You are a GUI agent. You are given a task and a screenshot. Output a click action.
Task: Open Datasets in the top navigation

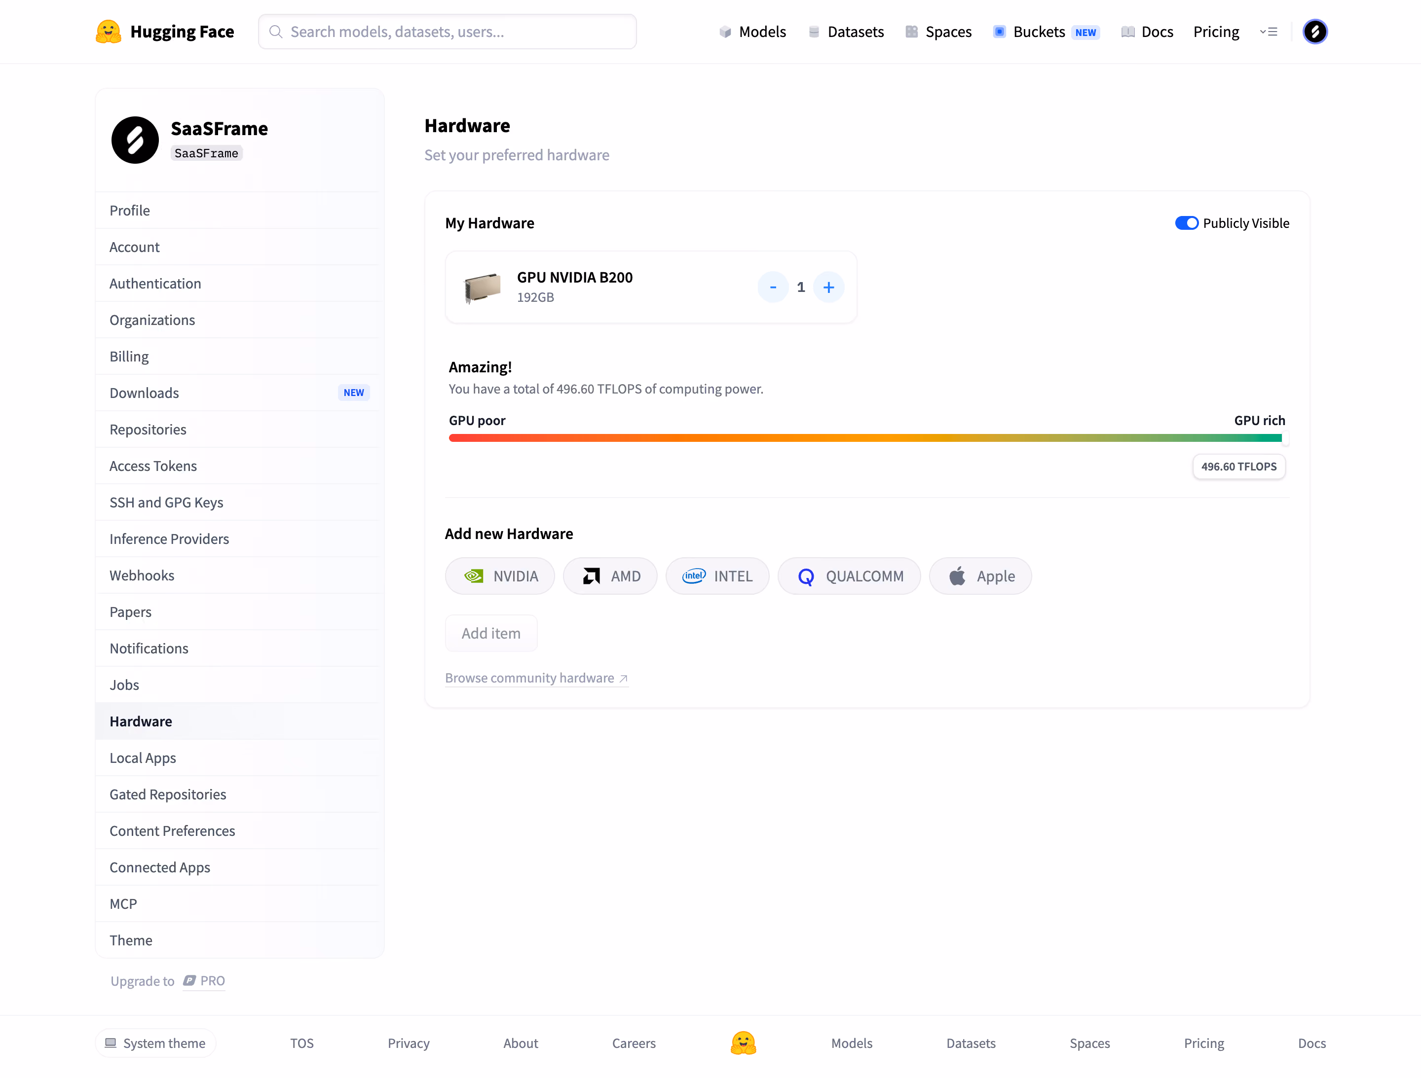click(845, 32)
